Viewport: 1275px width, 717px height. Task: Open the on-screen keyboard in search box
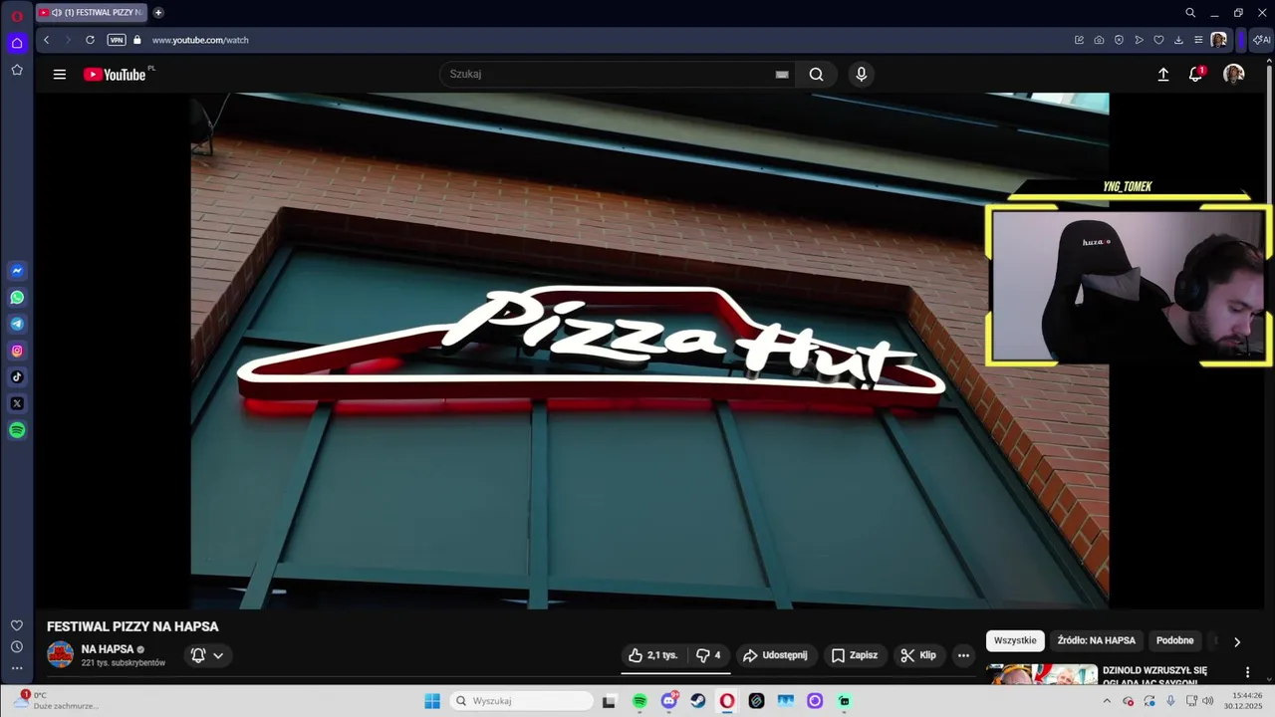[782, 74]
